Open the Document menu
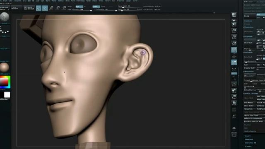 pos(17,1)
